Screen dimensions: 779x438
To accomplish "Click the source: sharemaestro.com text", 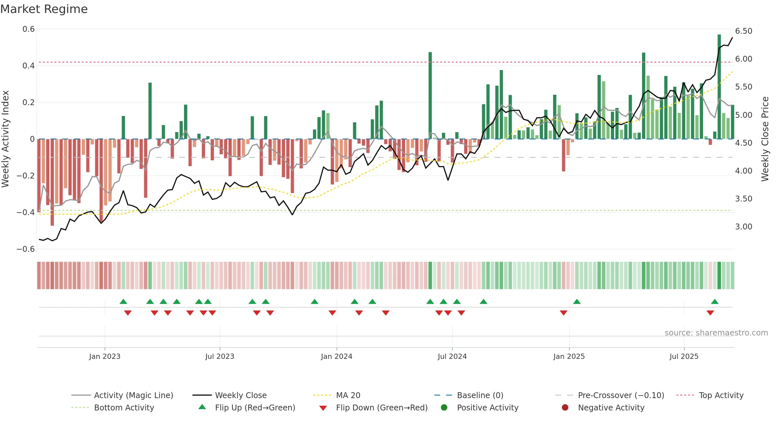I will click(x=716, y=333).
